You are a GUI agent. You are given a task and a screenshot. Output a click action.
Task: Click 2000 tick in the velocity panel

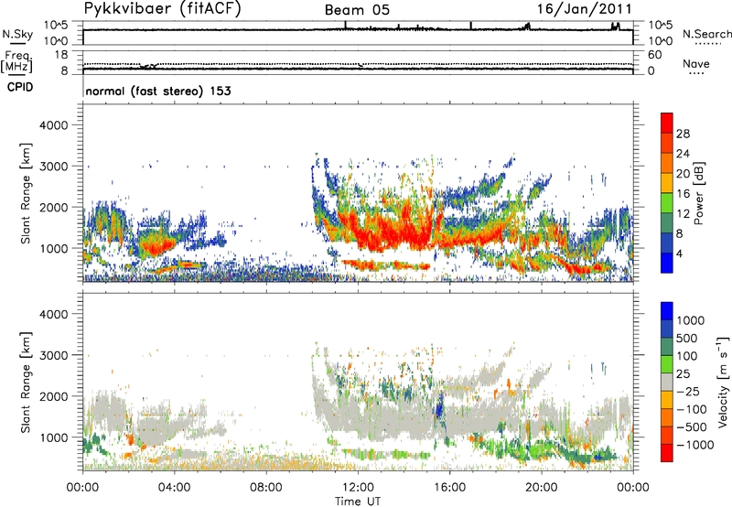click(x=53, y=396)
